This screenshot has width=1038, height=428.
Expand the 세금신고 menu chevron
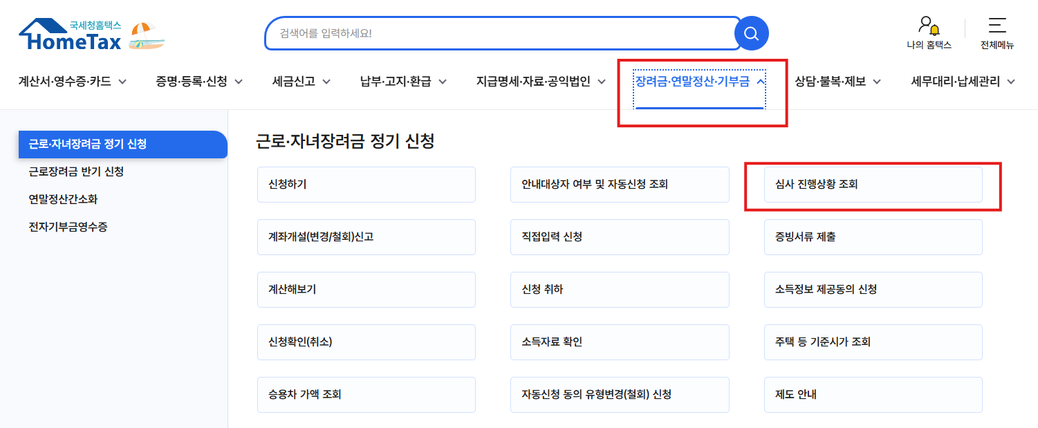point(327,81)
